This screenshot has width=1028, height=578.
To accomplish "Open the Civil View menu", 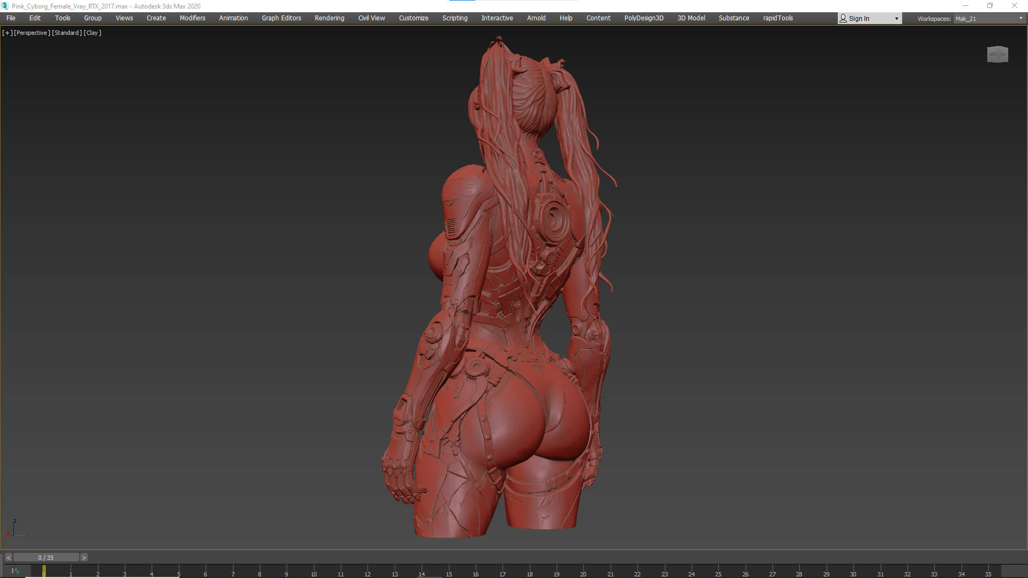I will pyautogui.click(x=372, y=18).
